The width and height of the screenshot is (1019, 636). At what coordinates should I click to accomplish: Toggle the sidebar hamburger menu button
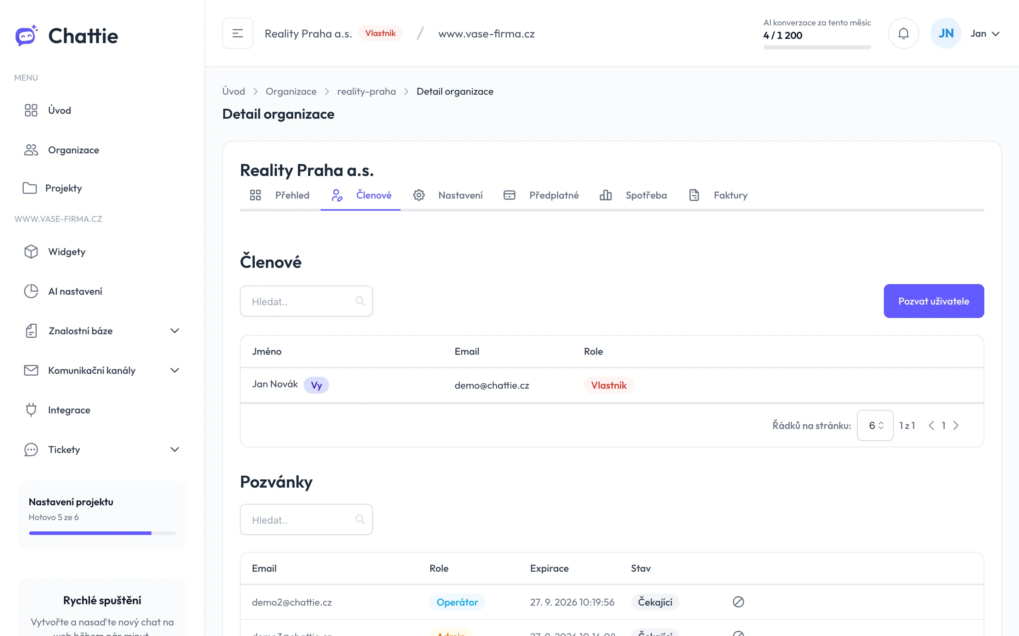[x=238, y=33]
